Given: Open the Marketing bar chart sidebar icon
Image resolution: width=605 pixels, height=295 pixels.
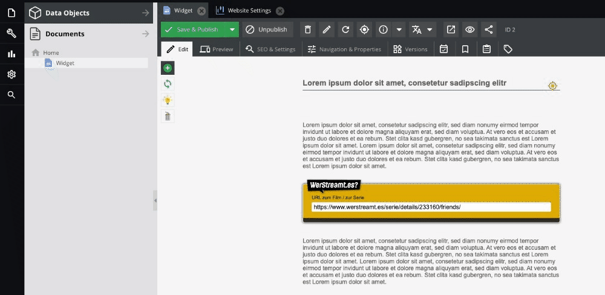Looking at the screenshot, I should (x=11, y=54).
